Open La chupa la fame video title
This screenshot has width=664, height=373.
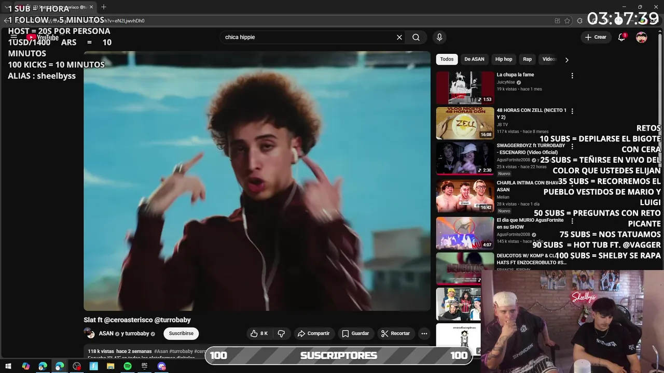coord(515,75)
